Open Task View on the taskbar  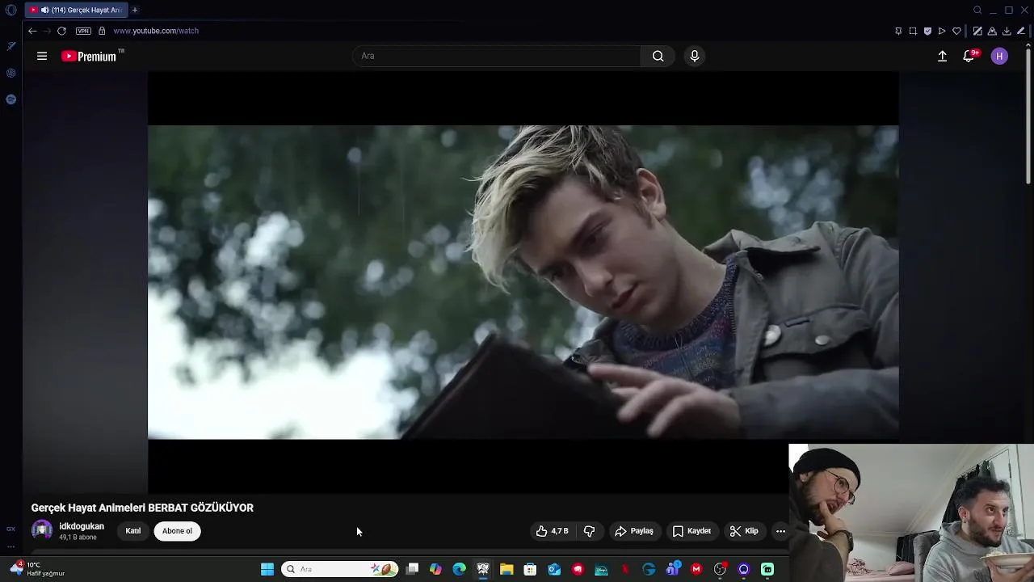(412, 569)
